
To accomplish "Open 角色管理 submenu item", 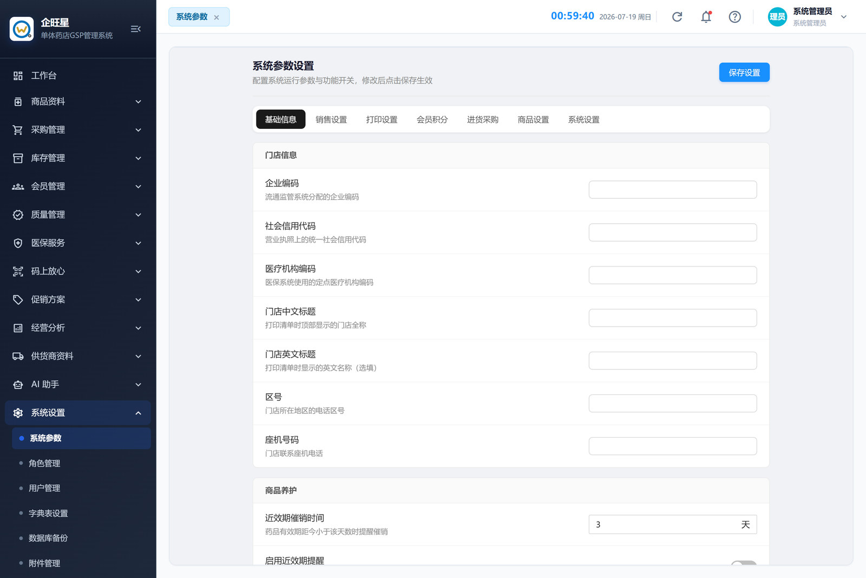I will click(81, 463).
